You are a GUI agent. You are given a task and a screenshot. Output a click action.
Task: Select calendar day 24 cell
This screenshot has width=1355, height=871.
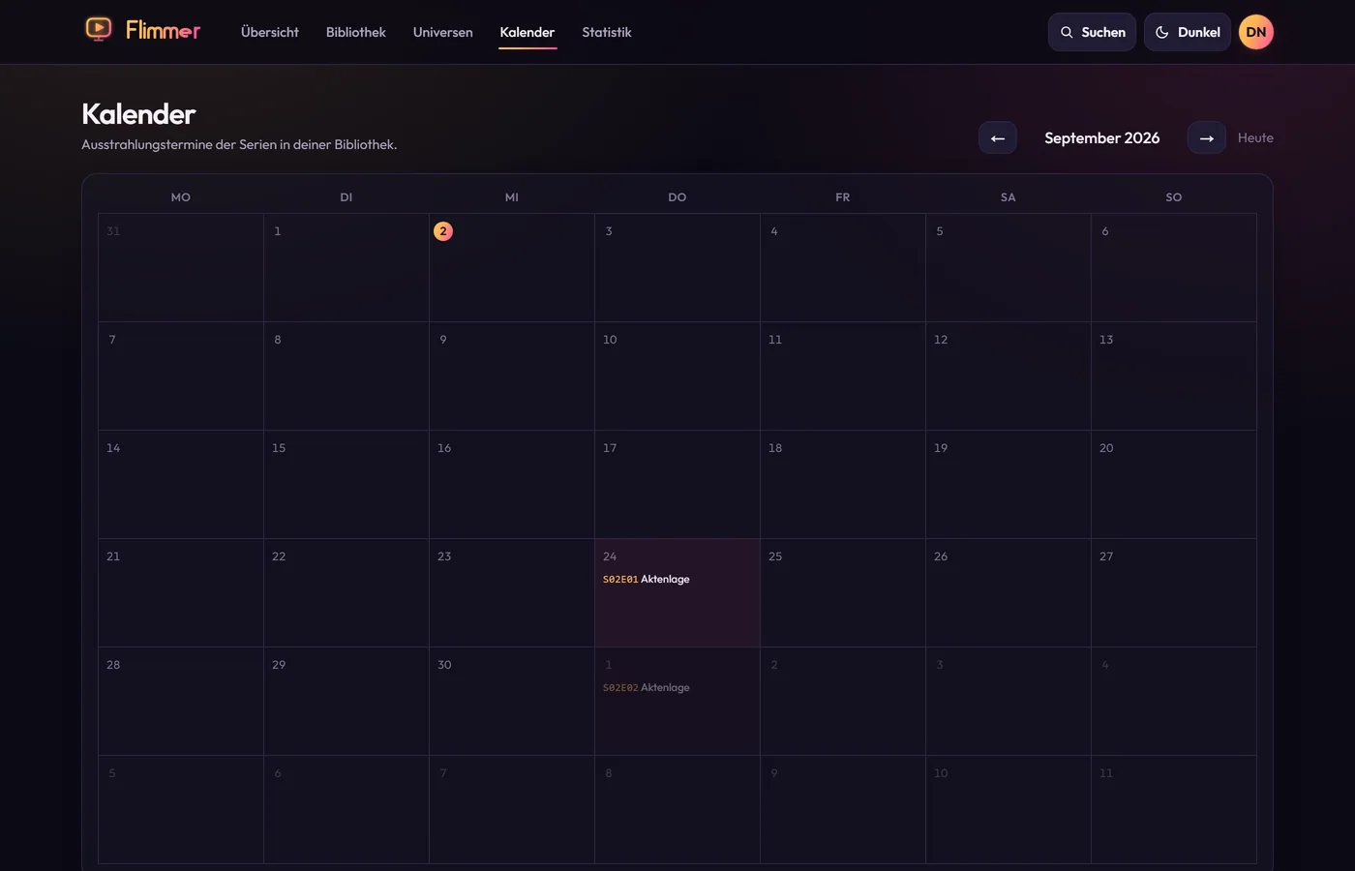pos(677,592)
